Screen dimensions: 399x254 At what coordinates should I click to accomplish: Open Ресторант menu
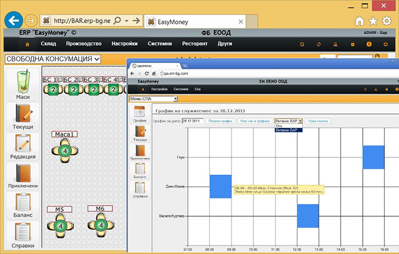195,43
